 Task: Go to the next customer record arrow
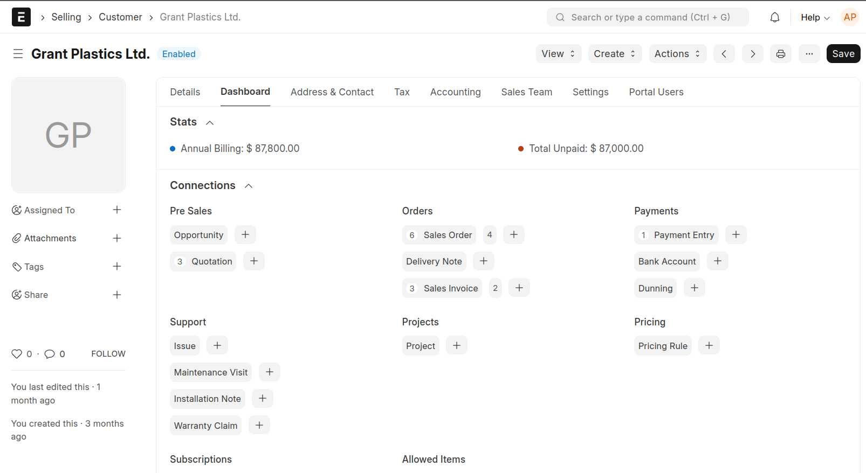752,54
